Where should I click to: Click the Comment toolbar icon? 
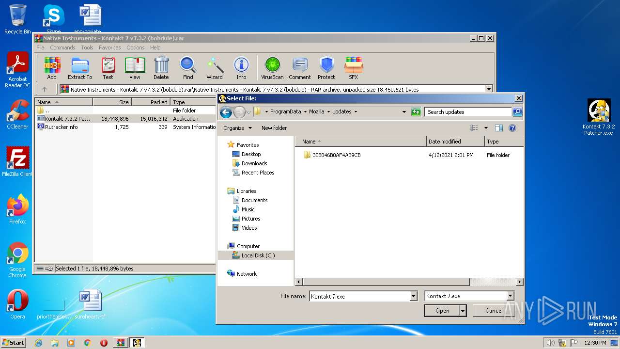pos(300,68)
